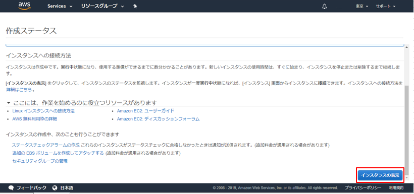Open the リソースグループ dropdown
414x194 pixels.
pyautogui.click(x=102, y=7)
